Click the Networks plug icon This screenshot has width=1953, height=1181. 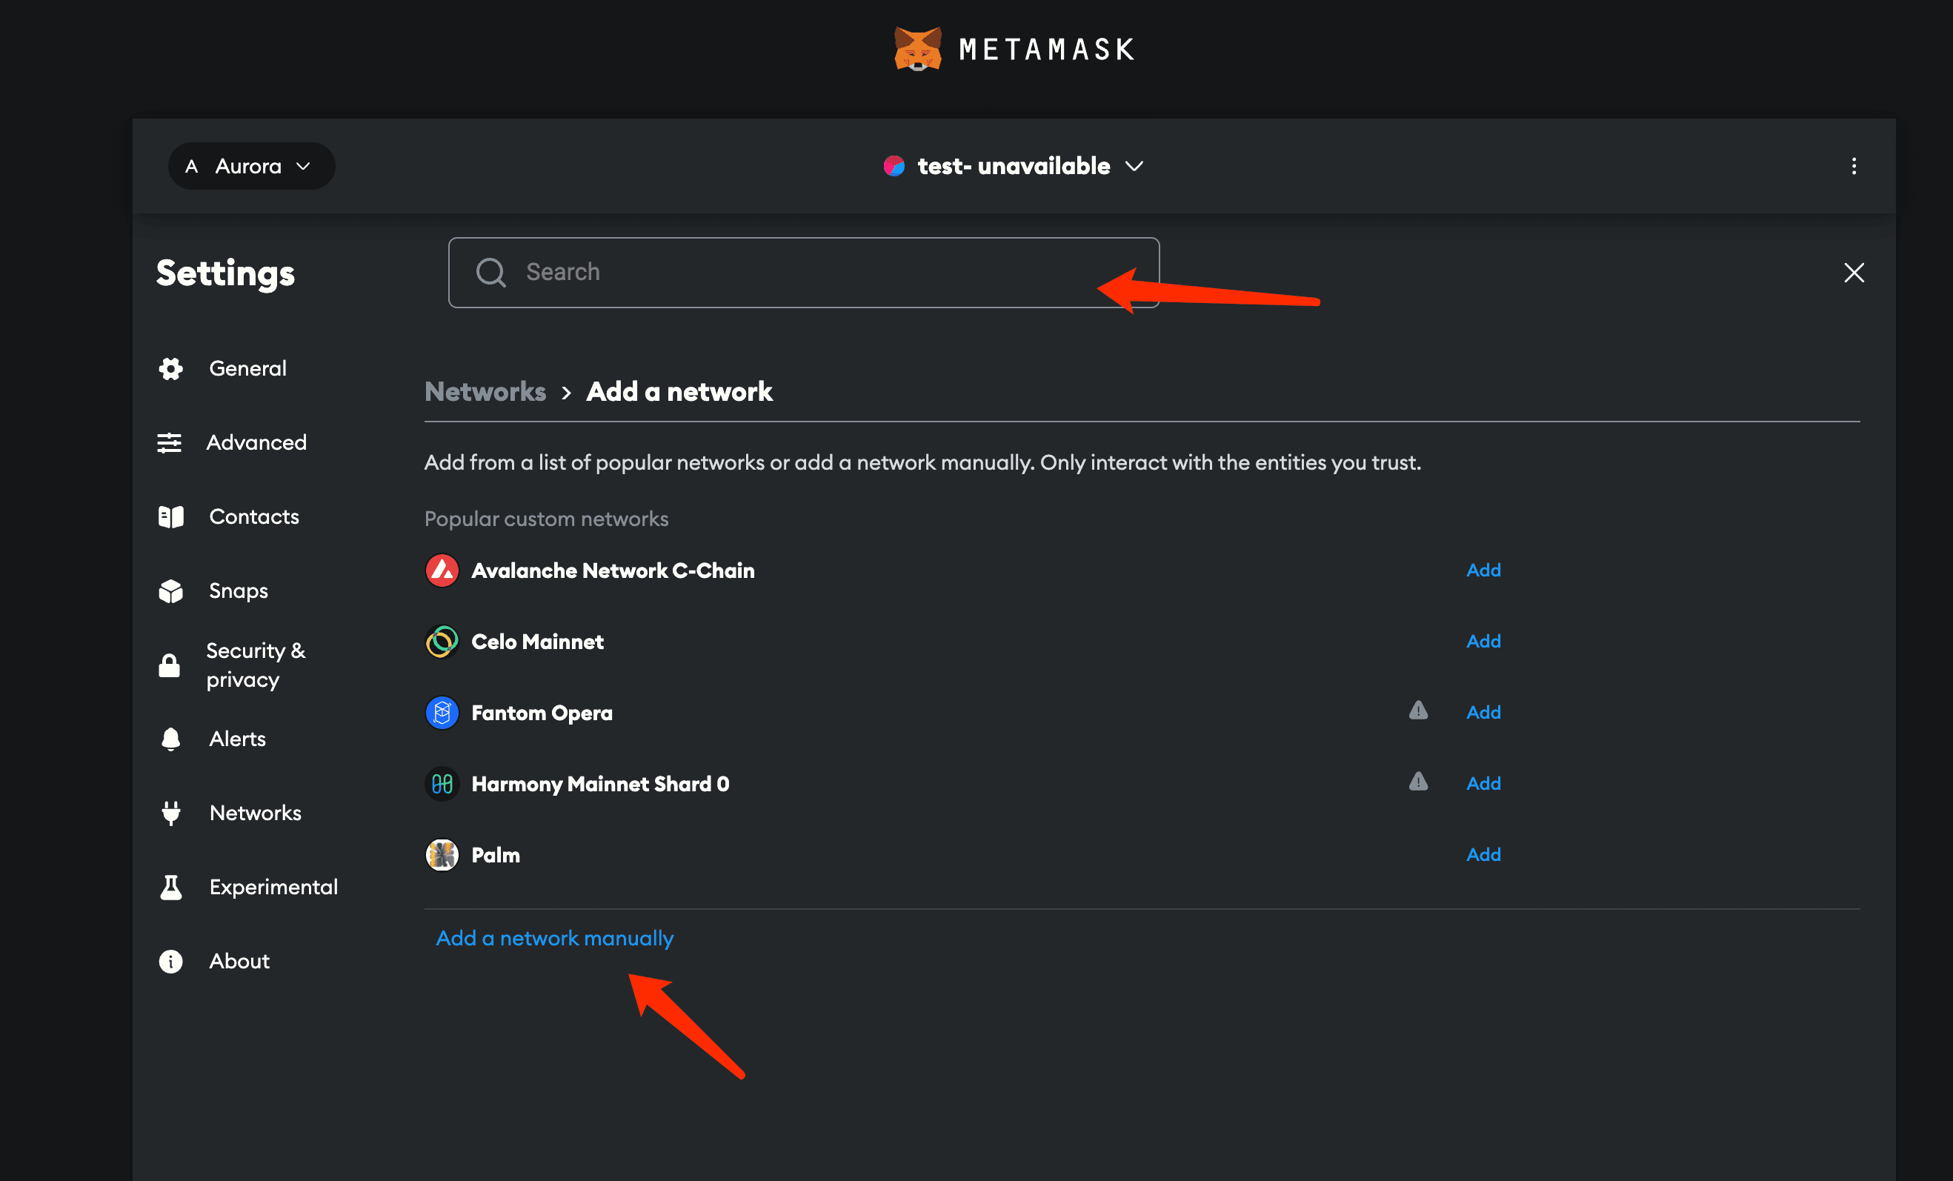pyautogui.click(x=170, y=811)
